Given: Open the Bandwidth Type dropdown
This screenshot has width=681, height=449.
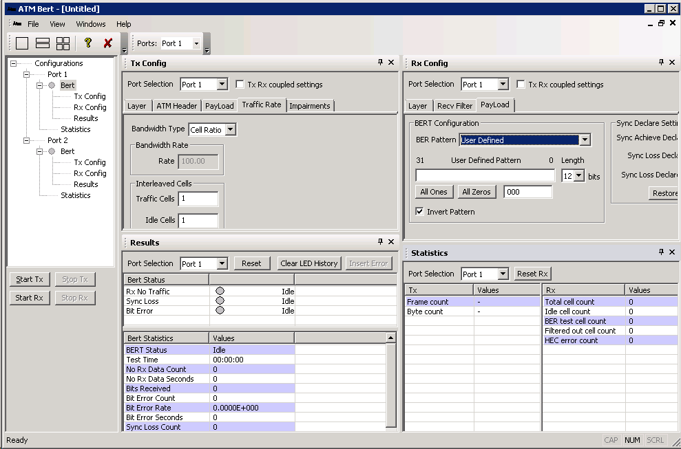Looking at the screenshot, I should [231, 129].
